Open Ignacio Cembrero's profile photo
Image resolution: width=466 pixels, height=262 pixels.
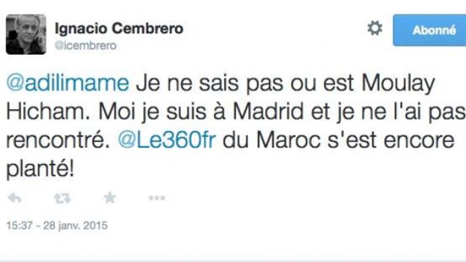point(26,35)
